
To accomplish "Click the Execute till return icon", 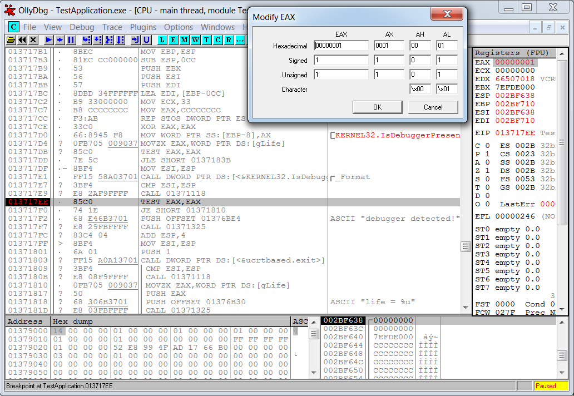I will (135, 40).
